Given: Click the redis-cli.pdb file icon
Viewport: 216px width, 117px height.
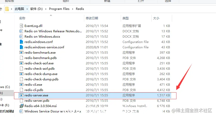Looking at the screenshot, I should click(x=21, y=90).
